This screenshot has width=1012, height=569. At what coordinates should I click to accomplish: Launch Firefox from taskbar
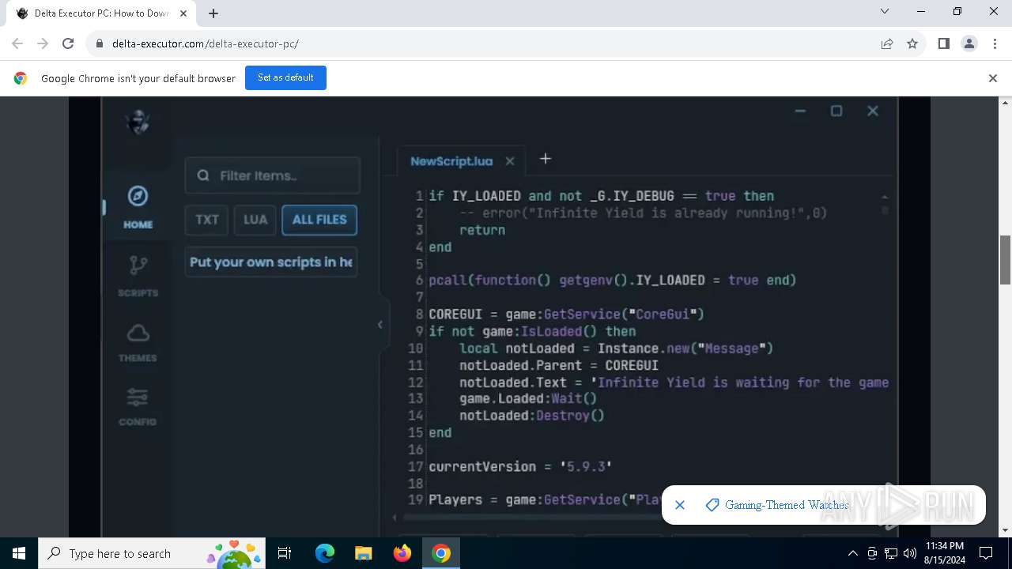402,553
